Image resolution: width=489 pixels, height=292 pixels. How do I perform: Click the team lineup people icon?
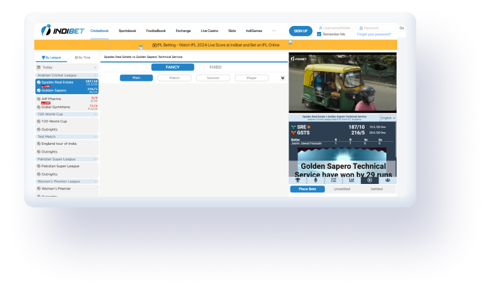pyautogui.click(x=388, y=180)
